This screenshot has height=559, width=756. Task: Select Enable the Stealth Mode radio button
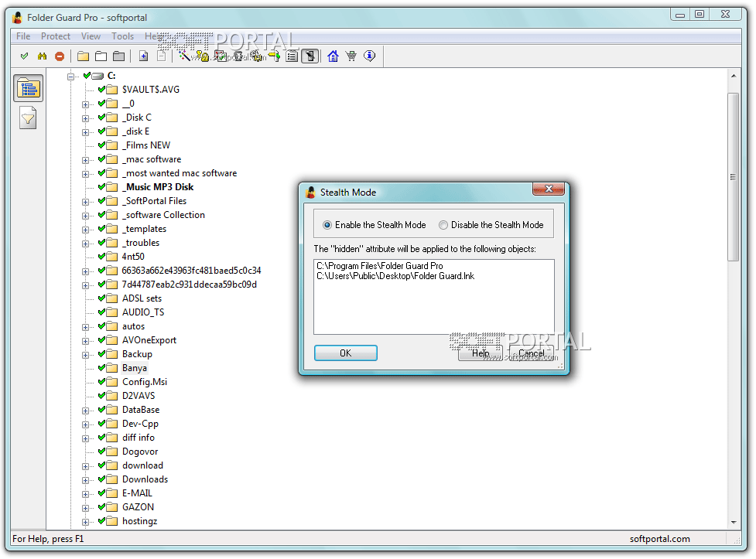pyautogui.click(x=327, y=225)
